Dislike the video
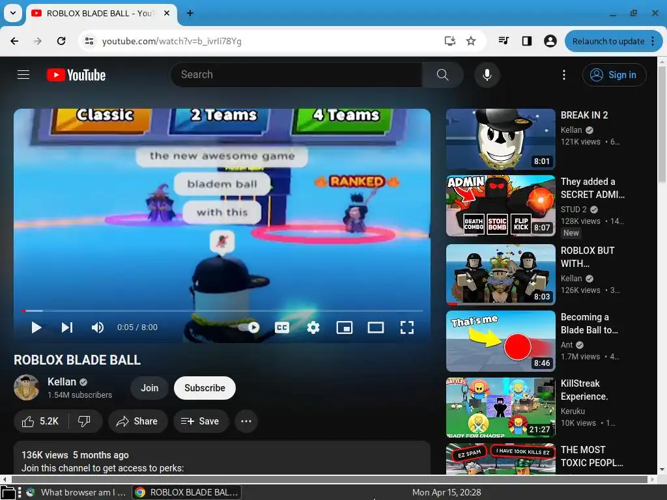Viewport: 667px width, 500px height. pos(85,421)
